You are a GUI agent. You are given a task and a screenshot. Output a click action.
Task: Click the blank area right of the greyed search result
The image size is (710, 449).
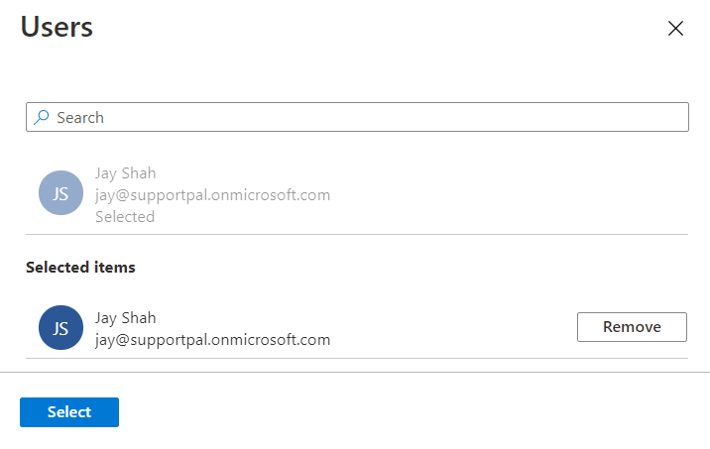coord(516,194)
